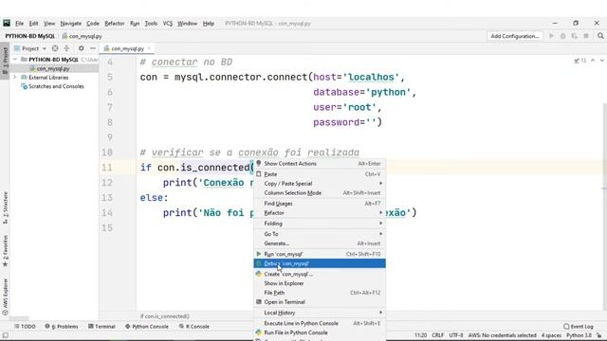This screenshot has height=341, width=607.
Task: Choose Generate... in context menu
Action: (320, 243)
